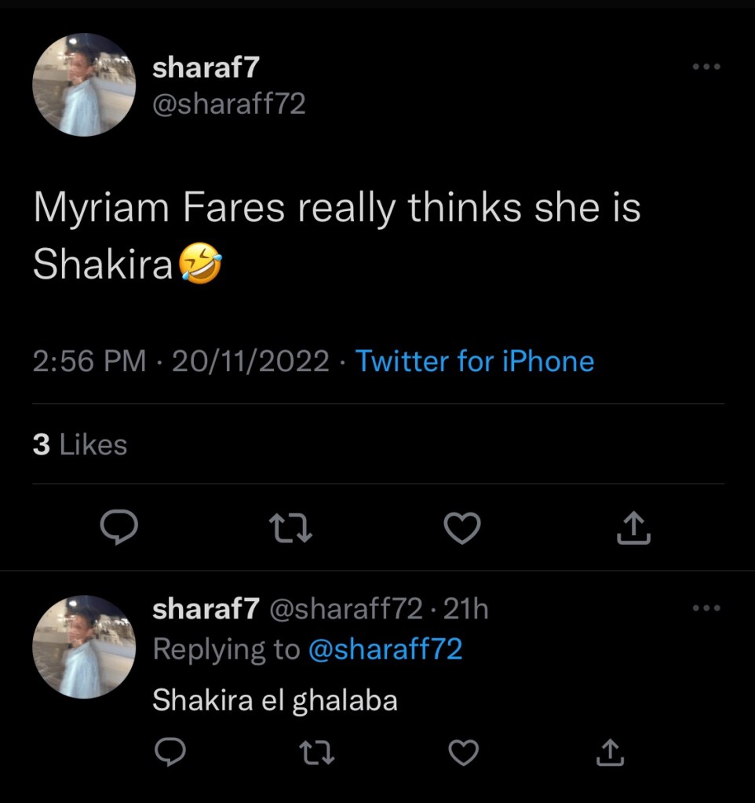Image resolution: width=755 pixels, height=803 pixels.
Task: Open more options for the reply tweet
Action: coord(706,608)
